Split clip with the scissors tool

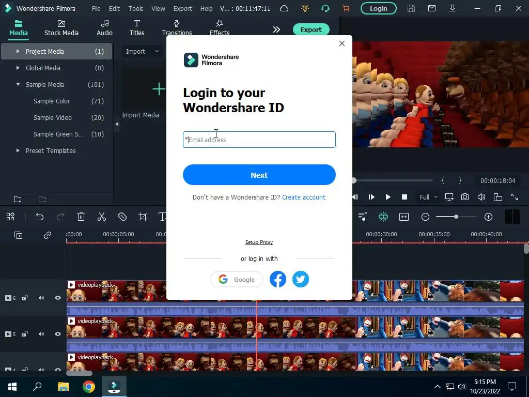click(102, 217)
